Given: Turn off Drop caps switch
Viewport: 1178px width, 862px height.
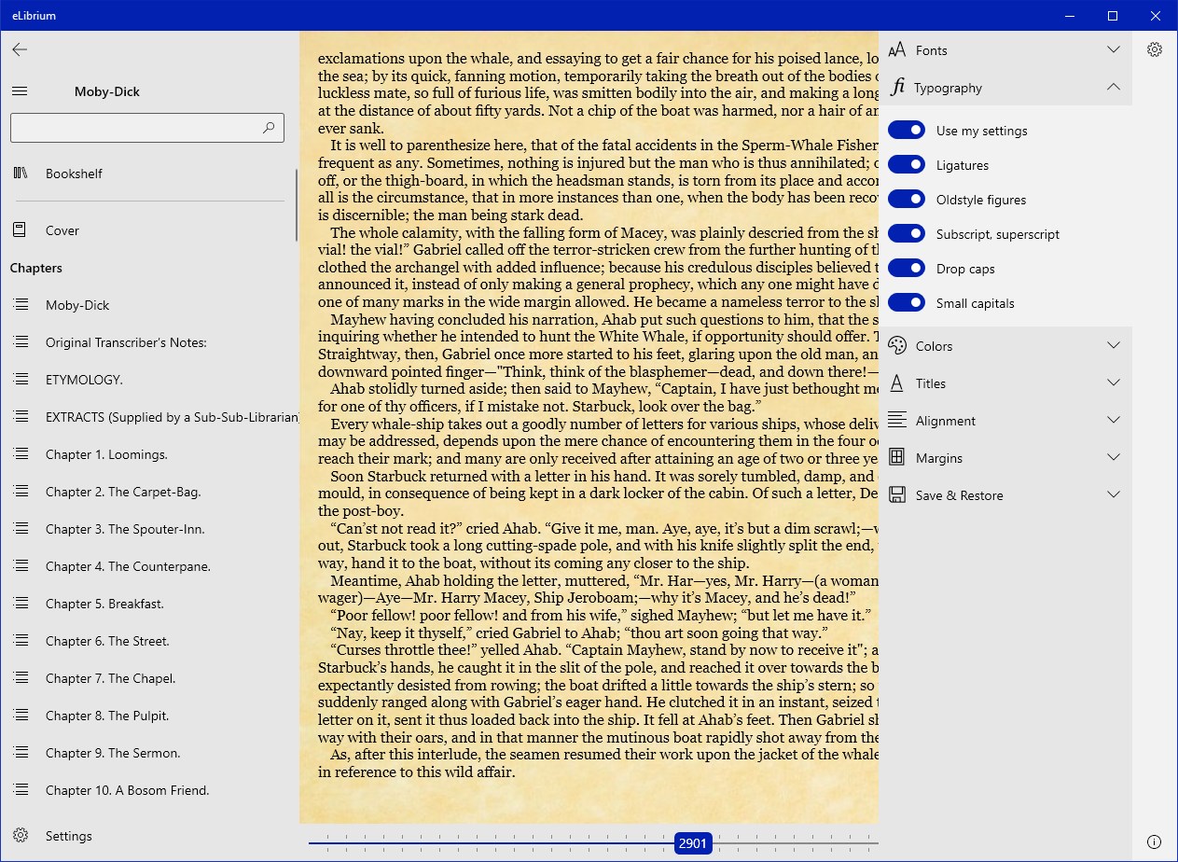Looking at the screenshot, I should point(907,269).
